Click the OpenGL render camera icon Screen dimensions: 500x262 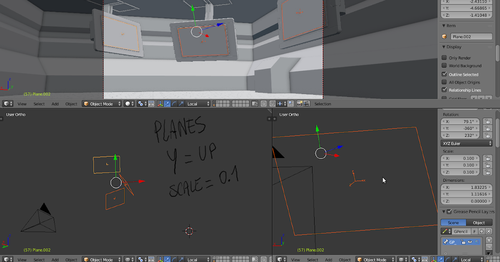coord(299,104)
